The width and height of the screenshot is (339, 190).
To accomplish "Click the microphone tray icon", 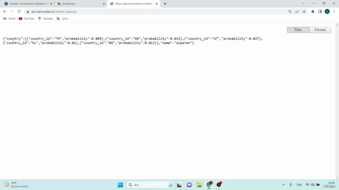I will (291, 185).
